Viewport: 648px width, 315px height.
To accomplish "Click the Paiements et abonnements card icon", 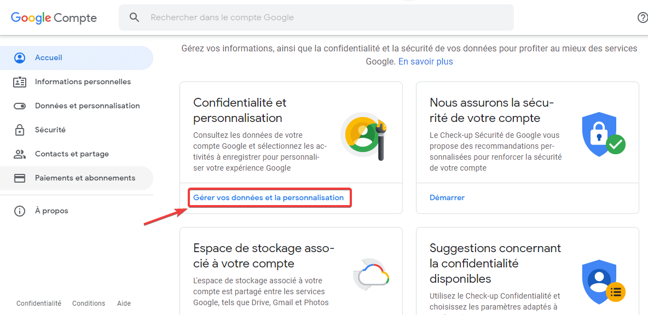I will [x=19, y=178].
